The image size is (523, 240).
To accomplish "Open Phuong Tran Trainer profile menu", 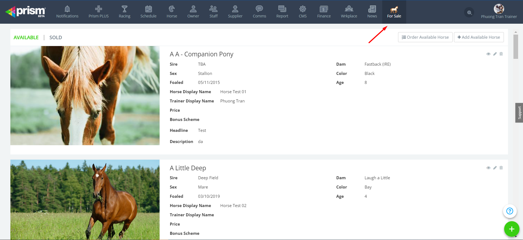I will point(499,12).
